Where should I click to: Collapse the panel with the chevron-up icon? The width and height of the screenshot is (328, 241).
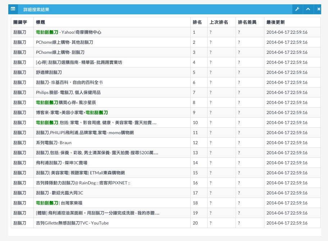click(308, 9)
